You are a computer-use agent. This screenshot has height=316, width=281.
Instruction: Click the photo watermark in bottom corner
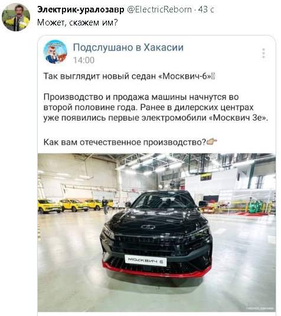click(260, 308)
